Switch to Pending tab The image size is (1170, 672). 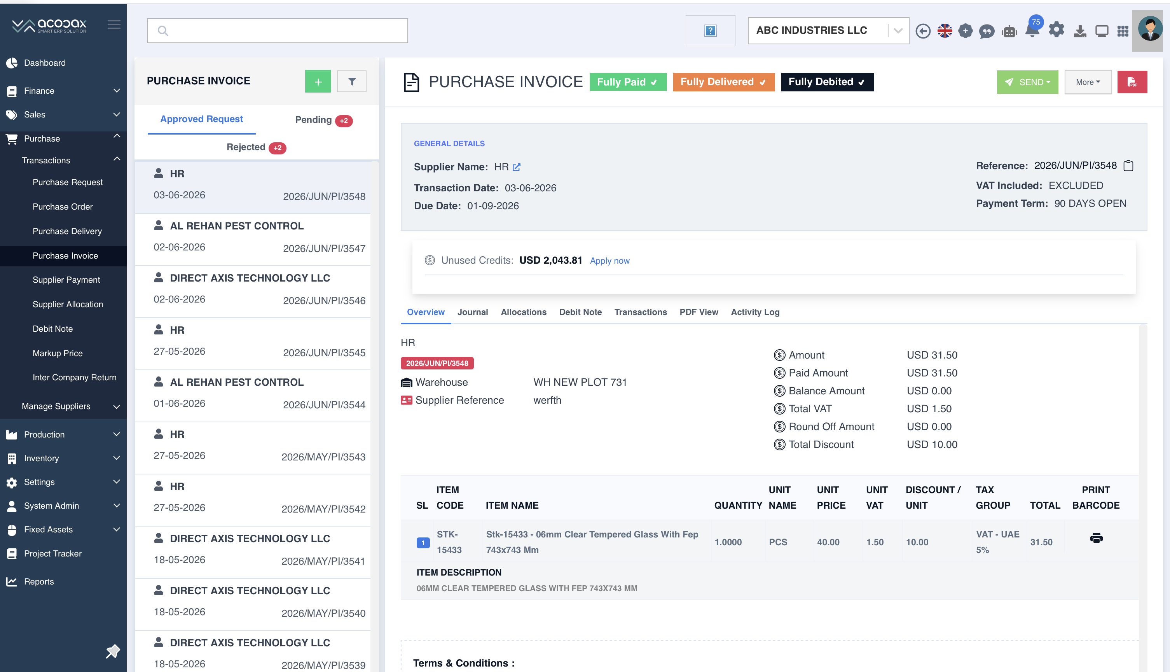click(323, 120)
